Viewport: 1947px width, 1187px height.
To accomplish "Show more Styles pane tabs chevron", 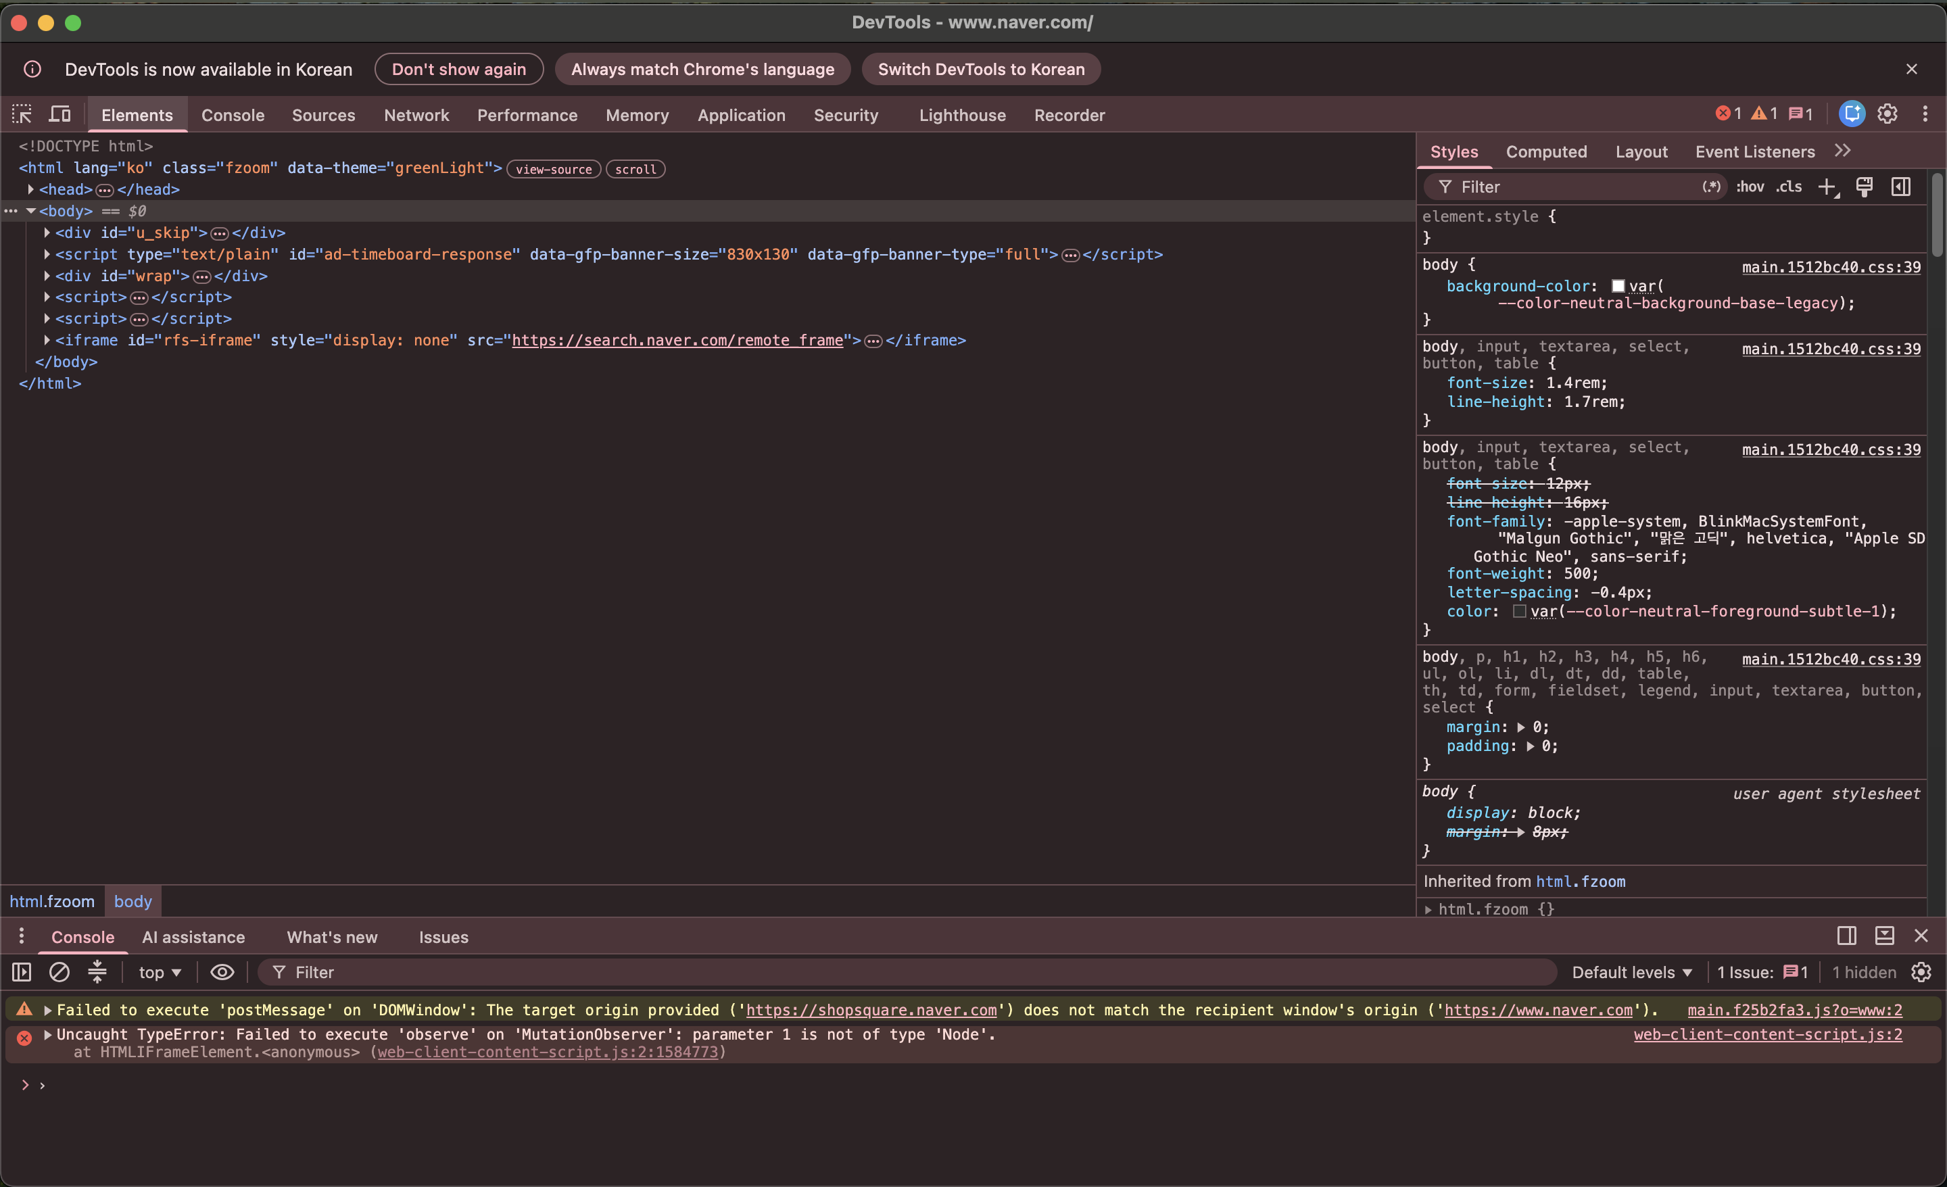I will point(1842,151).
